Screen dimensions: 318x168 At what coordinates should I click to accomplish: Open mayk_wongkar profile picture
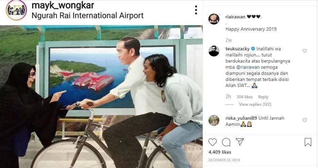tap(16, 10)
